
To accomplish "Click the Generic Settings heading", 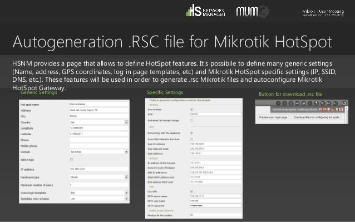I will point(39,92).
